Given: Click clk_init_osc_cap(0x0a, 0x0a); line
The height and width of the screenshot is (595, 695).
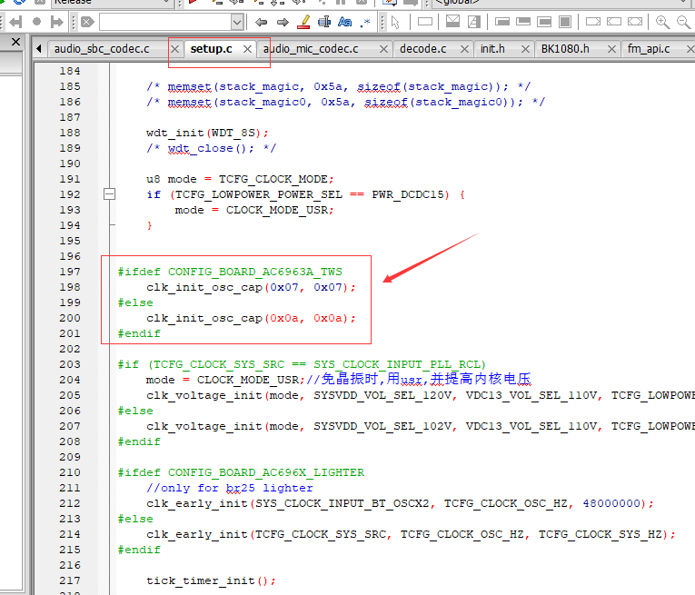Looking at the screenshot, I should pyautogui.click(x=252, y=318).
